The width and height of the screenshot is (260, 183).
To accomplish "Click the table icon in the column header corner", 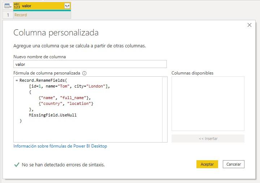I will (x=7, y=6).
